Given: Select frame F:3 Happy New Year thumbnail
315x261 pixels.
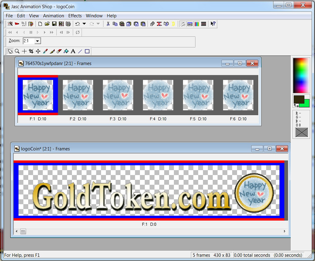Looking at the screenshot, I should pyautogui.click(x=118, y=95).
